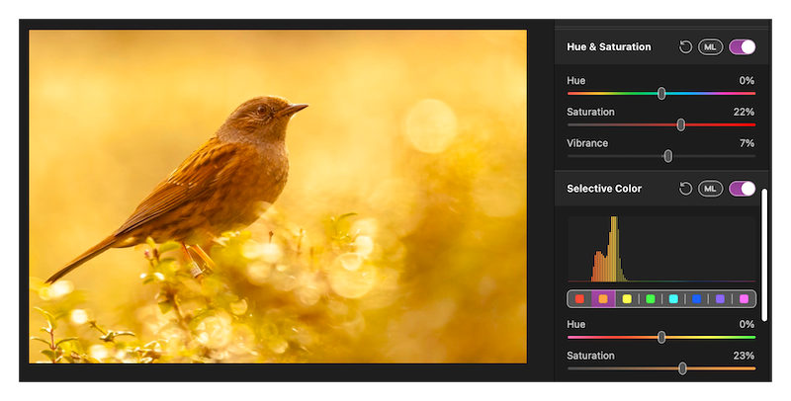Click the Vibrance slider handle
Screen dimensions: 791x401
coord(668,156)
